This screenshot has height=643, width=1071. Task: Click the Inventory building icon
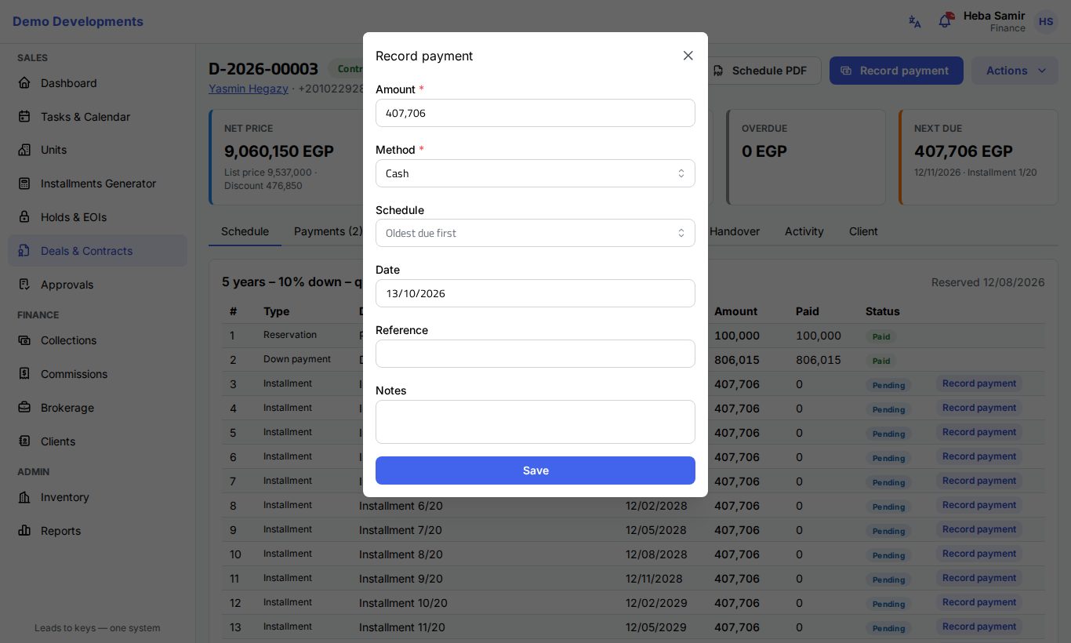(24, 497)
